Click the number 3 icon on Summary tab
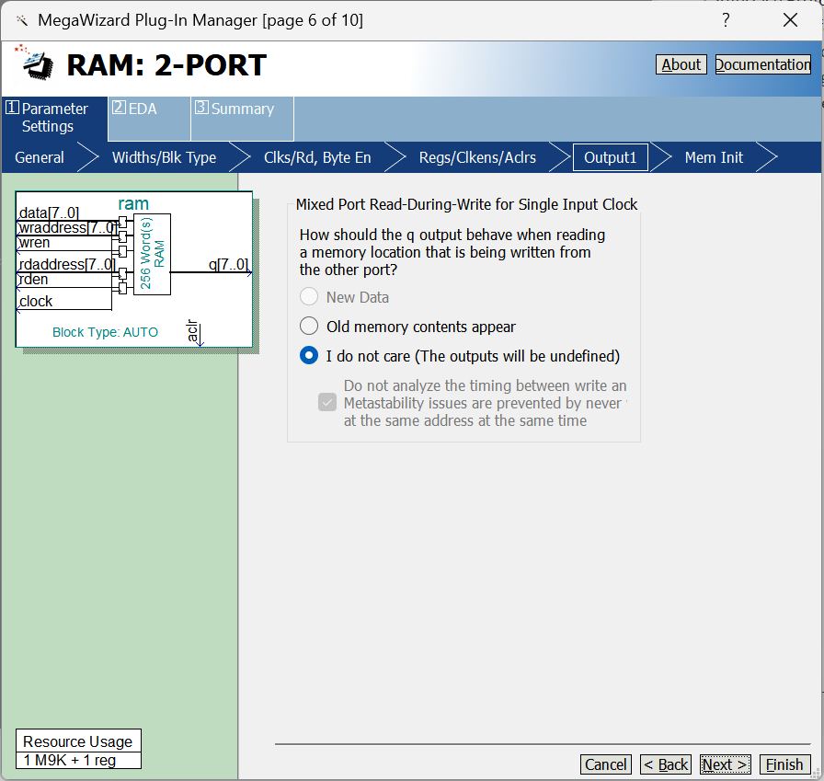This screenshot has height=781, width=824. (x=201, y=108)
